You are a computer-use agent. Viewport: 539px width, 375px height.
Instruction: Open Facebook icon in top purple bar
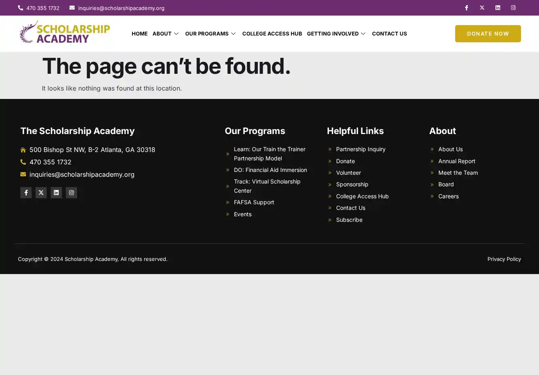[466, 8]
